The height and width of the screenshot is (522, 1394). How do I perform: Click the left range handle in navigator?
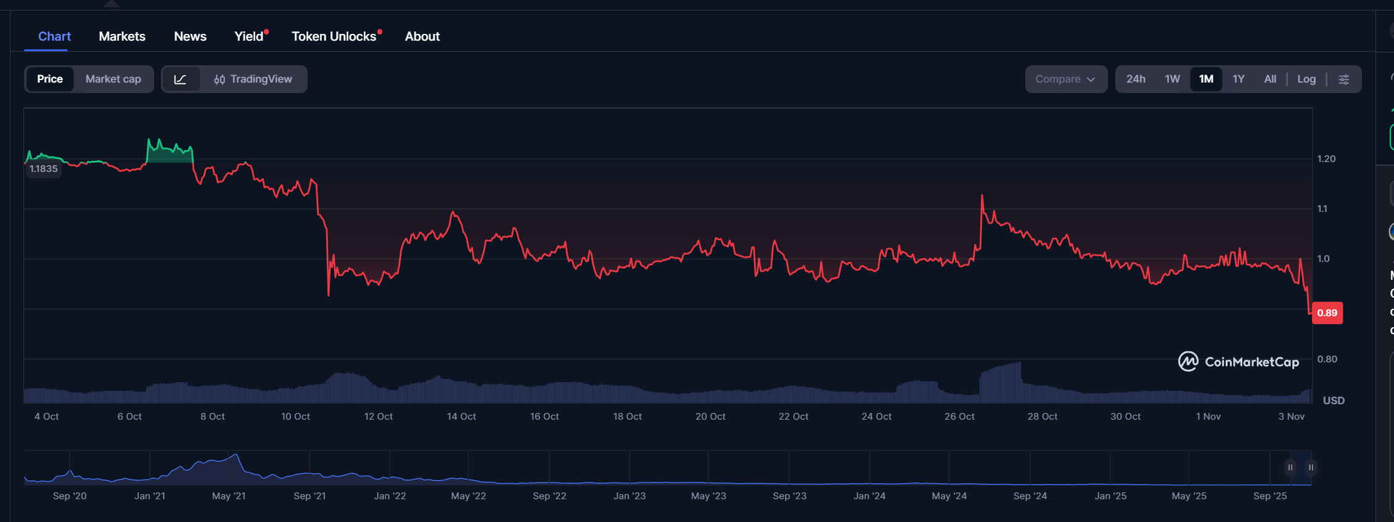click(x=1290, y=468)
